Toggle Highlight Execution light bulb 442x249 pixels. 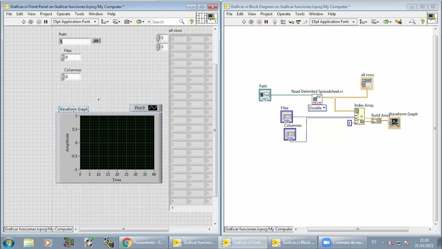click(275, 22)
